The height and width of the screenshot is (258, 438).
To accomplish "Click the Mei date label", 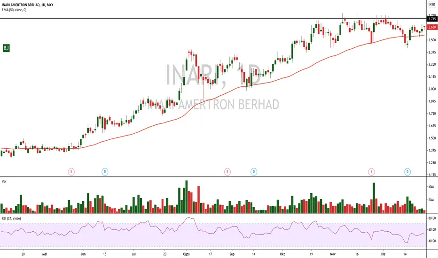I will pyautogui.click(x=45, y=254).
